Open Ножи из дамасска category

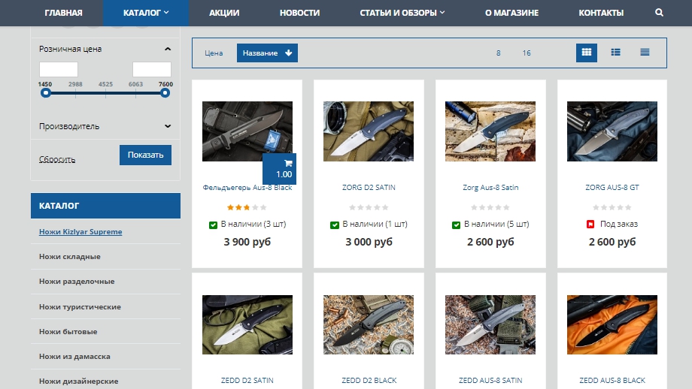(74, 357)
